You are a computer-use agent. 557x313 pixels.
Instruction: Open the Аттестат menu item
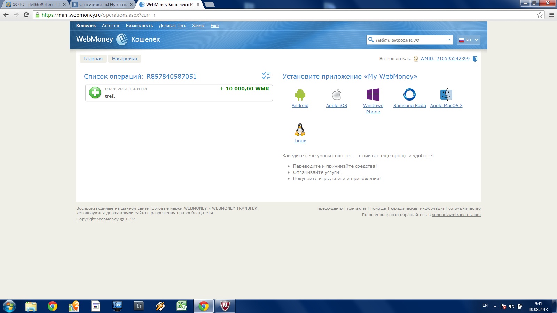click(111, 26)
